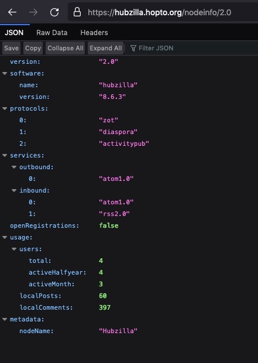Screen dimensions: 258x363
Task: Copy the JSON with Copy button
Action: click(x=33, y=48)
